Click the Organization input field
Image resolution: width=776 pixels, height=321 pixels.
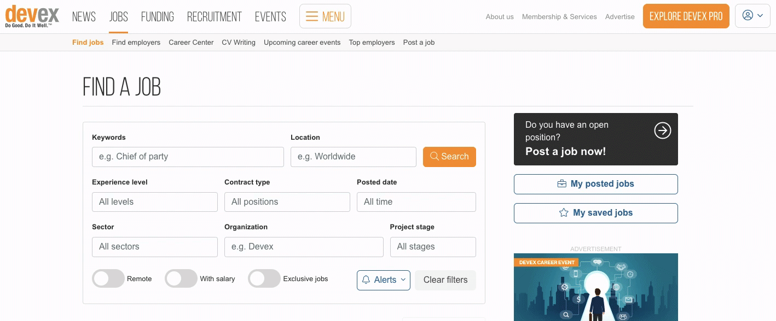pyautogui.click(x=304, y=247)
